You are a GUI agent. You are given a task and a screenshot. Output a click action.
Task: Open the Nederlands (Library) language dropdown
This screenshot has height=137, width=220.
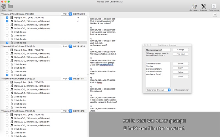(x=158, y=90)
